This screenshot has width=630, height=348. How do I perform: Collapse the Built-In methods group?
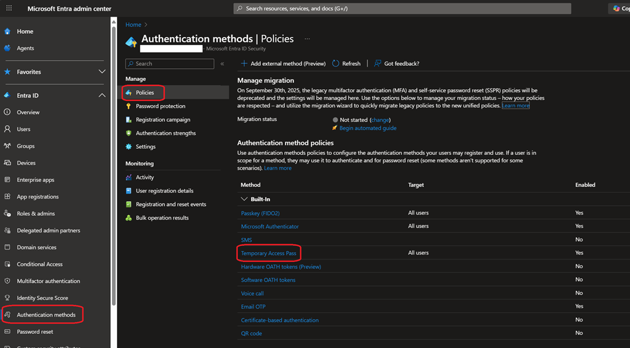pyautogui.click(x=244, y=199)
